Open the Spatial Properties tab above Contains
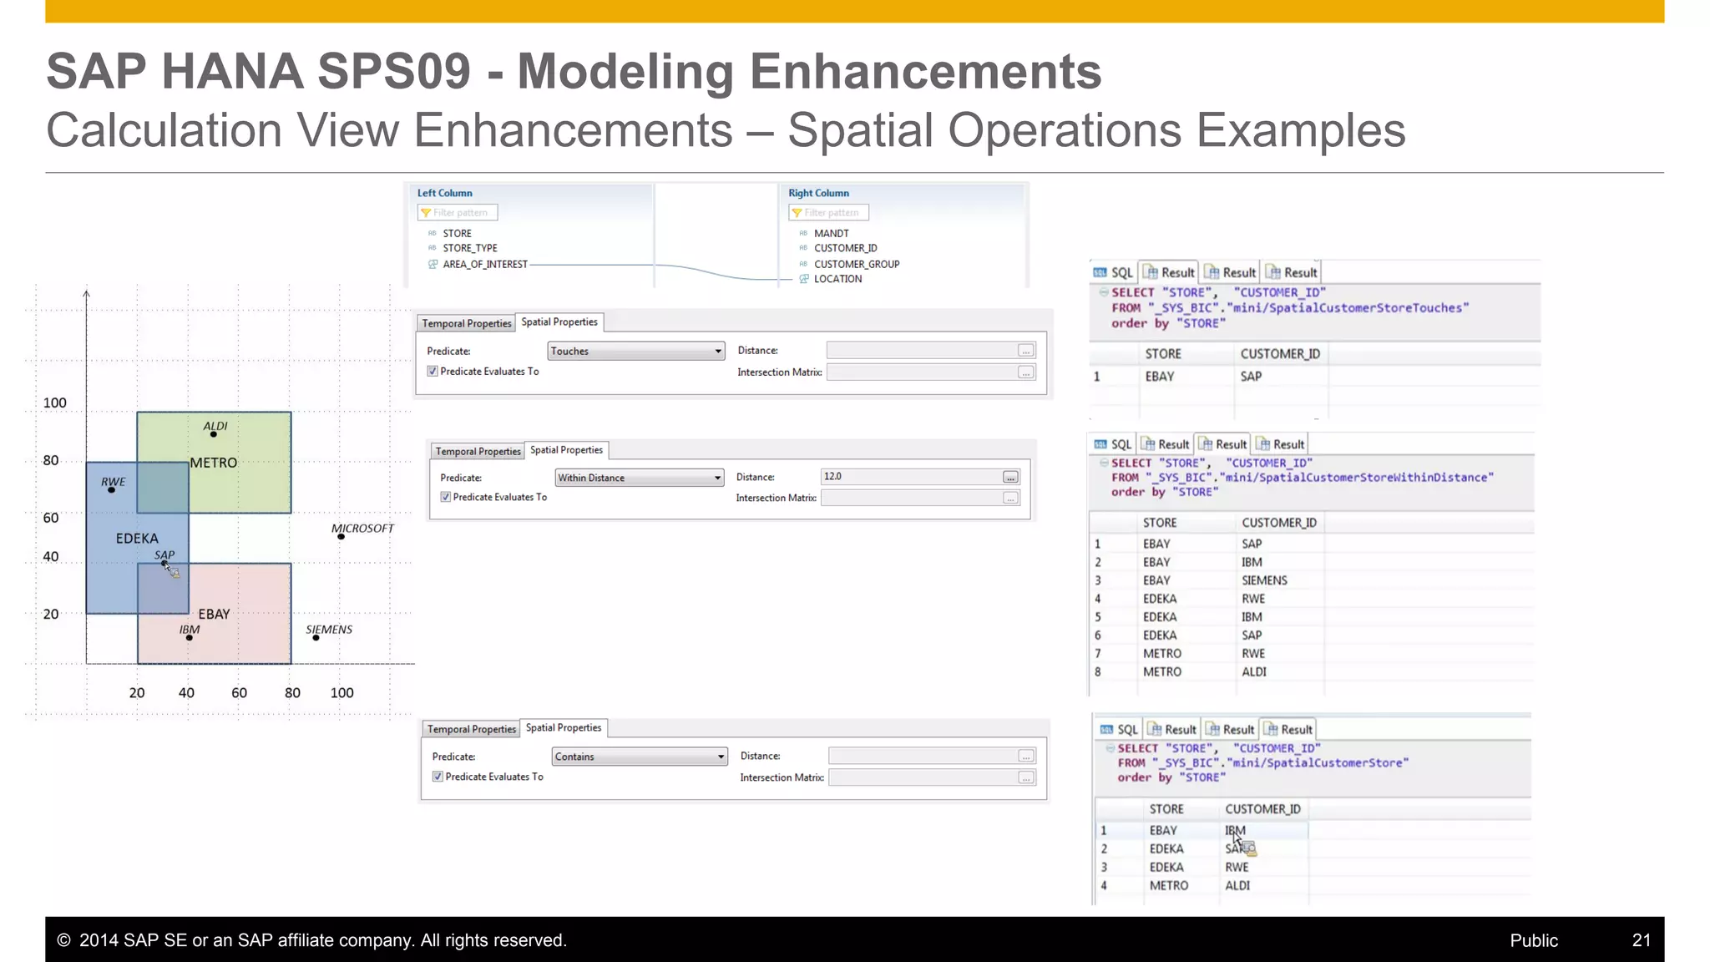This screenshot has height=962, width=1710. 564,727
